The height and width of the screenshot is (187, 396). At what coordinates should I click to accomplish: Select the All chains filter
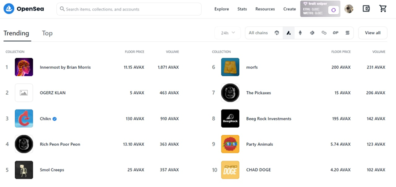pyautogui.click(x=258, y=33)
